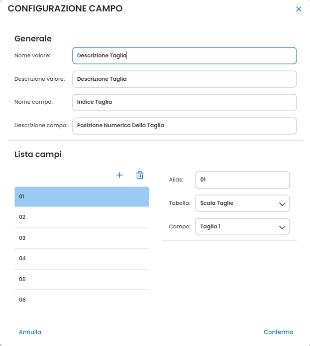Pick list item 04
The width and height of the screenshot is (310, 346).
pos(82,258)
